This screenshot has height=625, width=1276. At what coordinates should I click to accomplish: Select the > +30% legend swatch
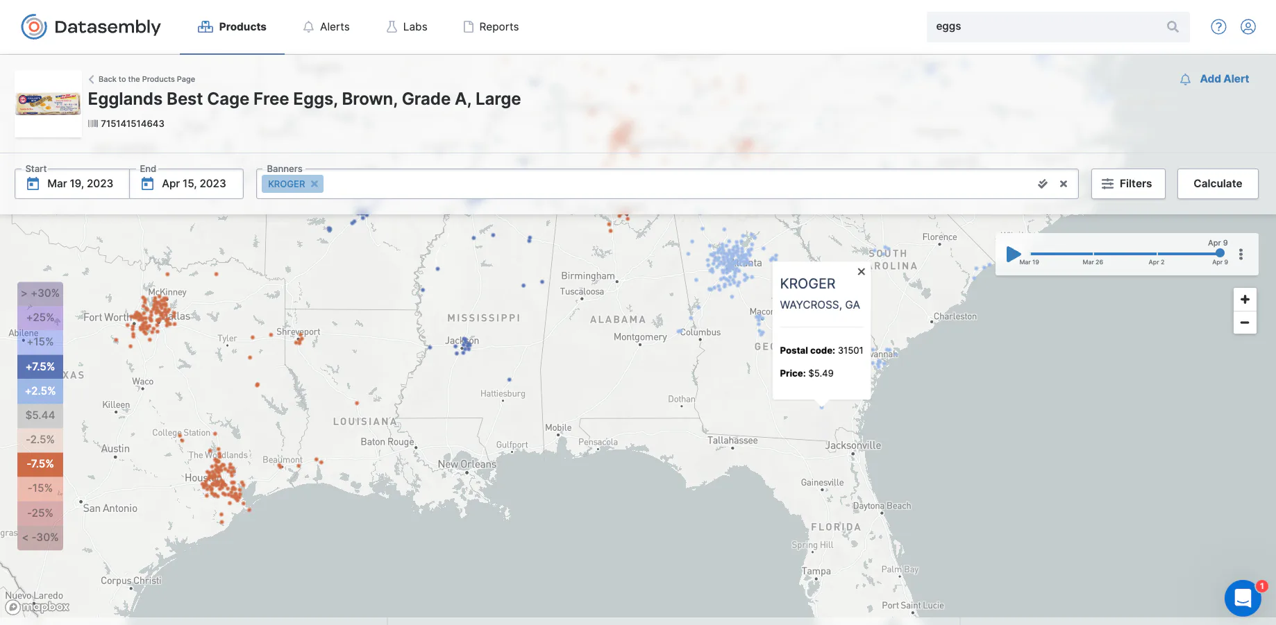click(40, 293)
